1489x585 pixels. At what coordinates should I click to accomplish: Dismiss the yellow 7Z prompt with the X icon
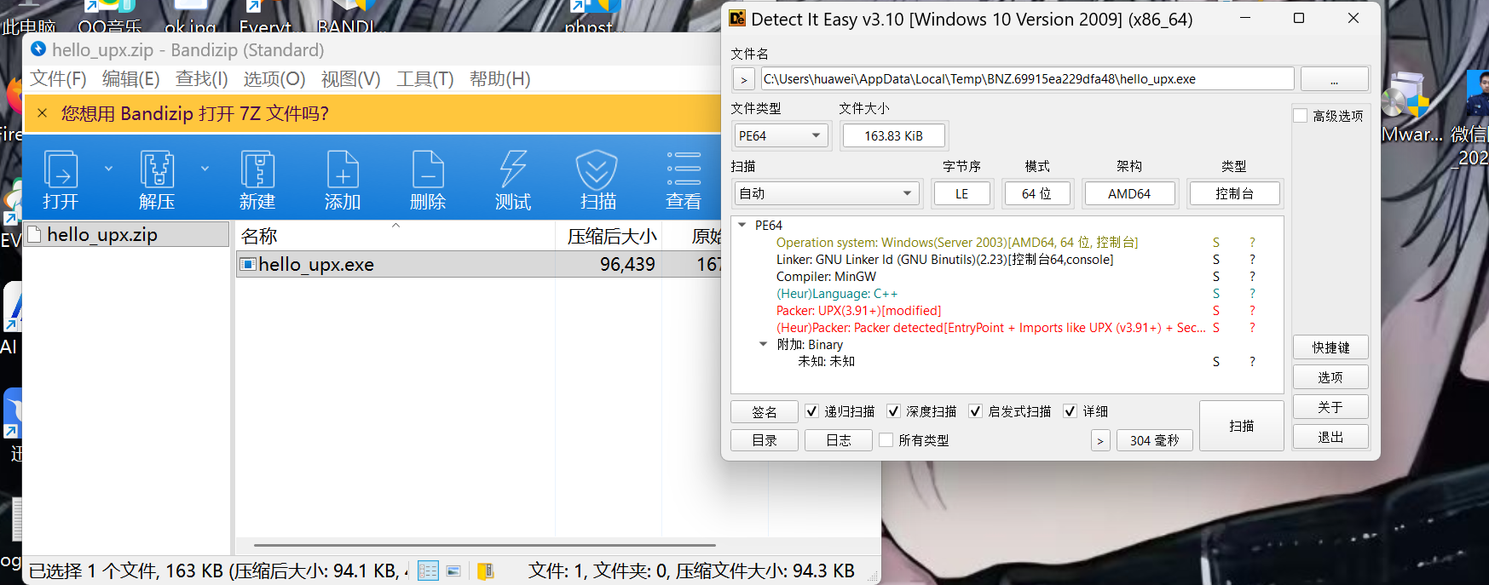(42, 113)
